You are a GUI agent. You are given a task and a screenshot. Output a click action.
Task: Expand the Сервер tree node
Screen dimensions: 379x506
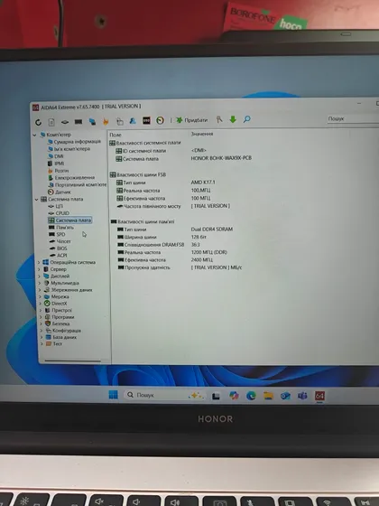pyautogui.click(x=40, y=269)
